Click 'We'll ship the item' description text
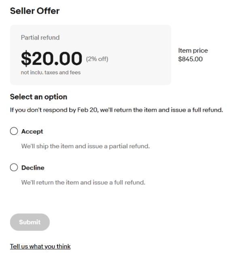The image size is (246, 255). point(85,146)
